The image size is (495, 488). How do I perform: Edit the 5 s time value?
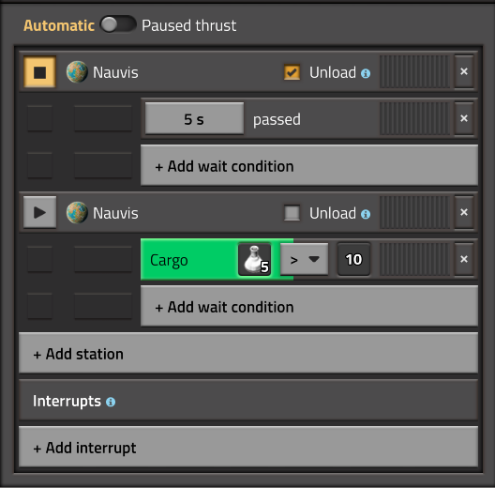click(x=194, y=119)
